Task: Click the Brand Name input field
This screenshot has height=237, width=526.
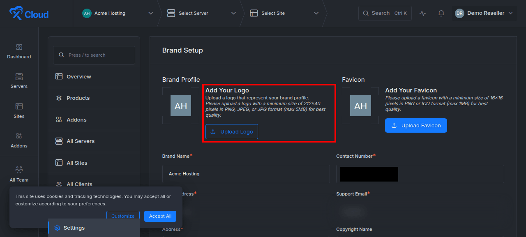Action: pos(246,174)
